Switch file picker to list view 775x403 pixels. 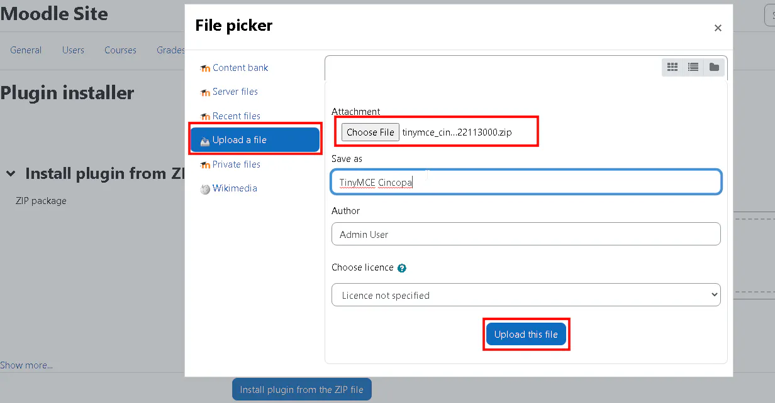pyautogui.click(x=693, y=67)
